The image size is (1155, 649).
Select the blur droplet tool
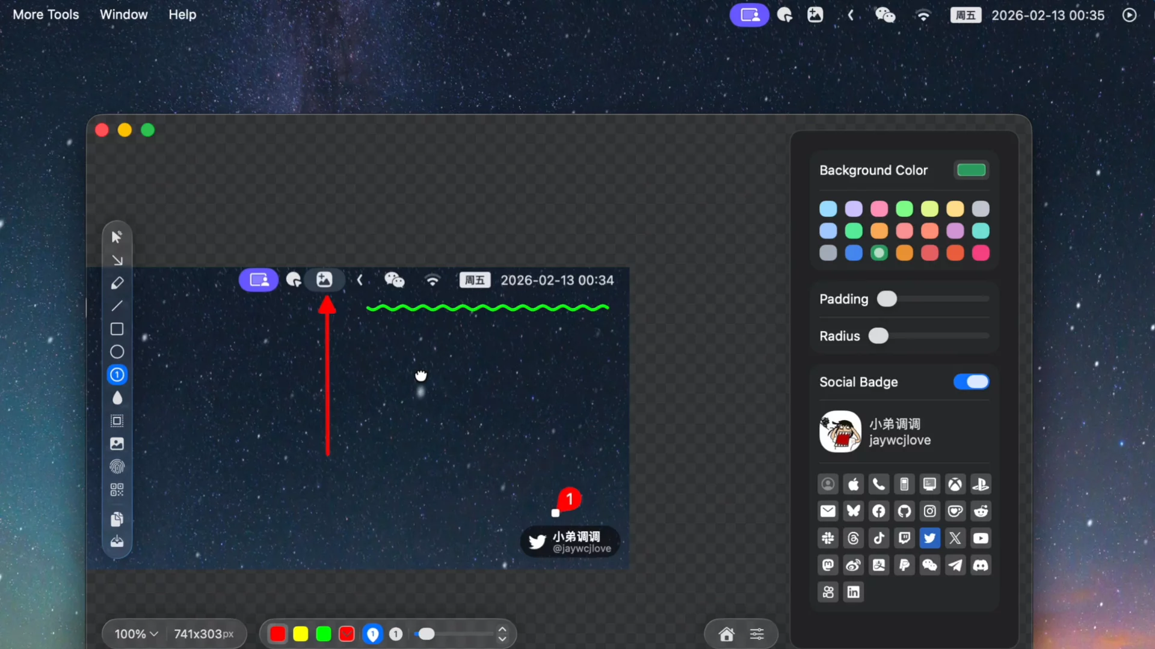[117, 398]
